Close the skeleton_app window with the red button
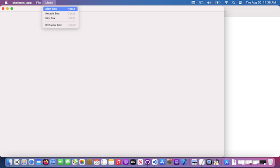This screenshot has width=280, height=168. 3,9
